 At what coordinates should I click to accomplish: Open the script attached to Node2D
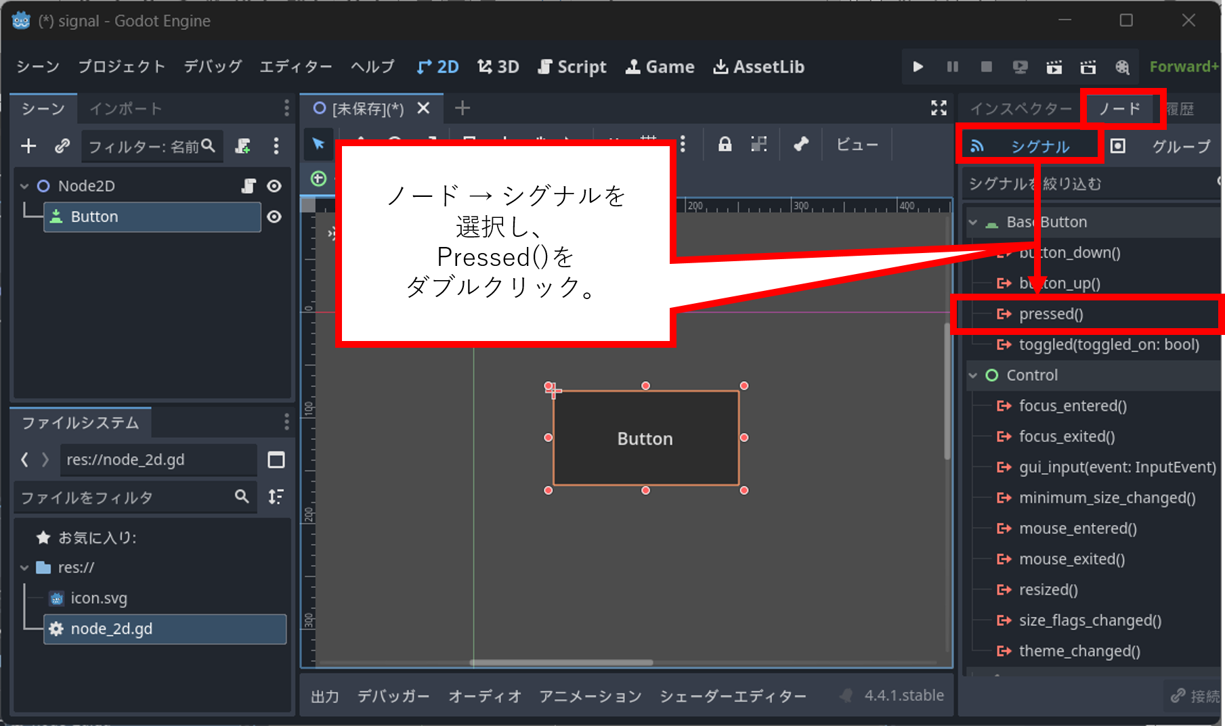[x=250, y=185]
